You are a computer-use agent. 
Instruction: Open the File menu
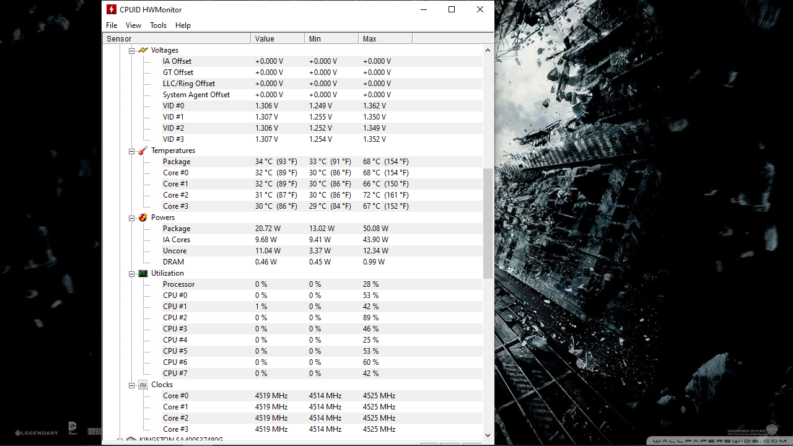pyautogui.click(x=112, y=25)
